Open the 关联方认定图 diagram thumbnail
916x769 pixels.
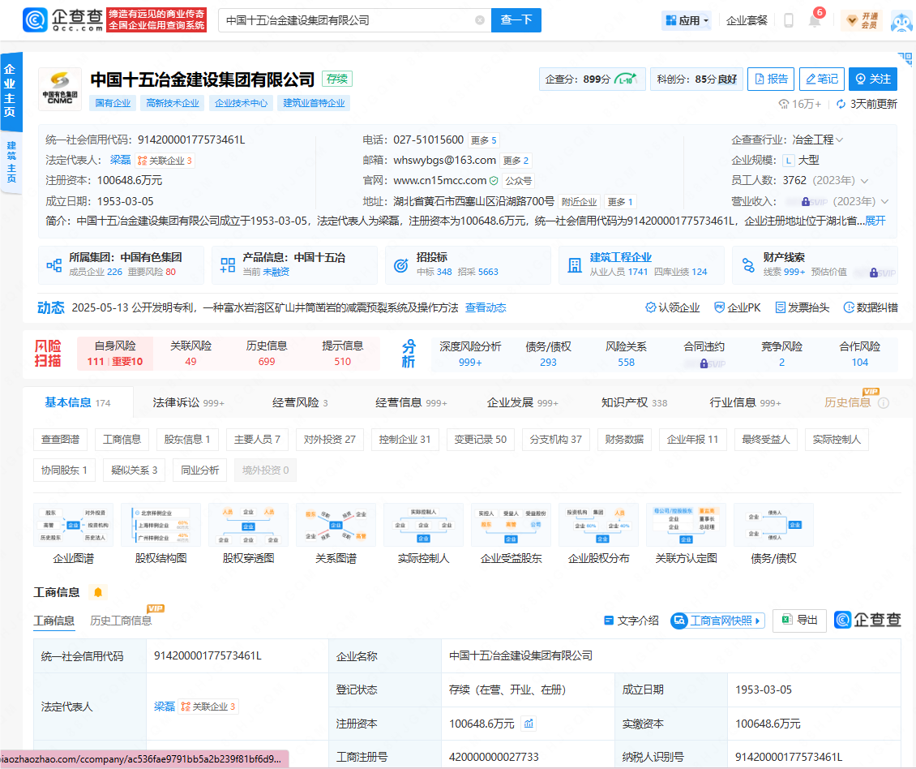coord(687,525)
